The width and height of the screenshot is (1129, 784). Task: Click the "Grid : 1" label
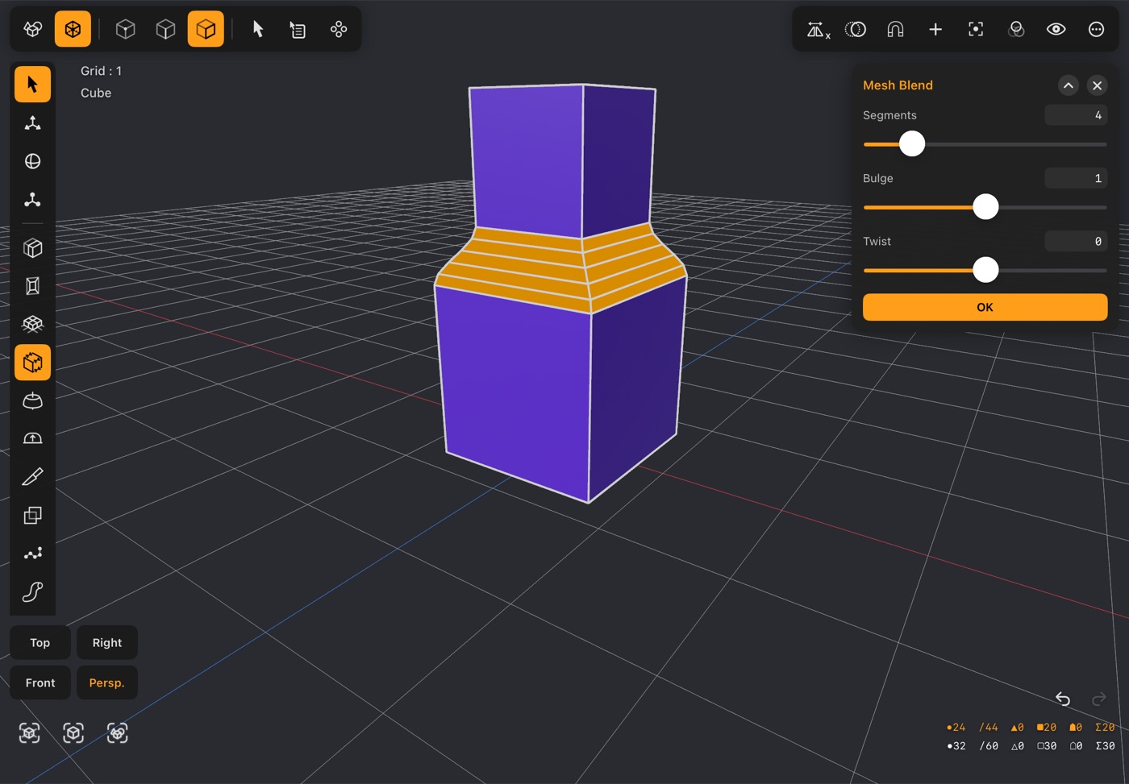(x=101, y=71)
